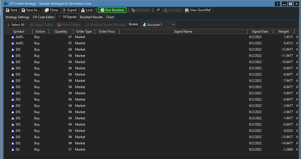
Task: Lock the strategy with the padlock button
Action: point(87,10)
